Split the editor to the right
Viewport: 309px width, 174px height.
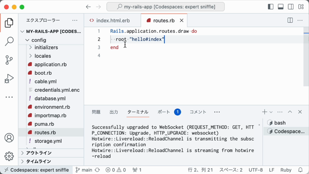(290, 20)
